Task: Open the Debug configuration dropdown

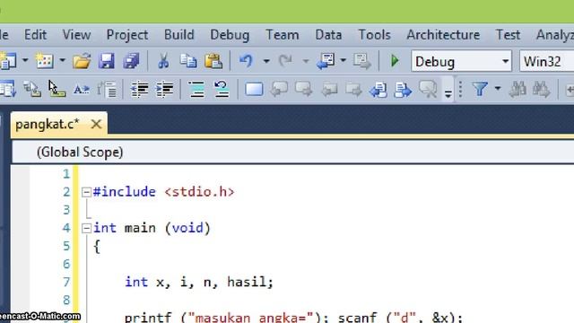Action: [461, 61]
